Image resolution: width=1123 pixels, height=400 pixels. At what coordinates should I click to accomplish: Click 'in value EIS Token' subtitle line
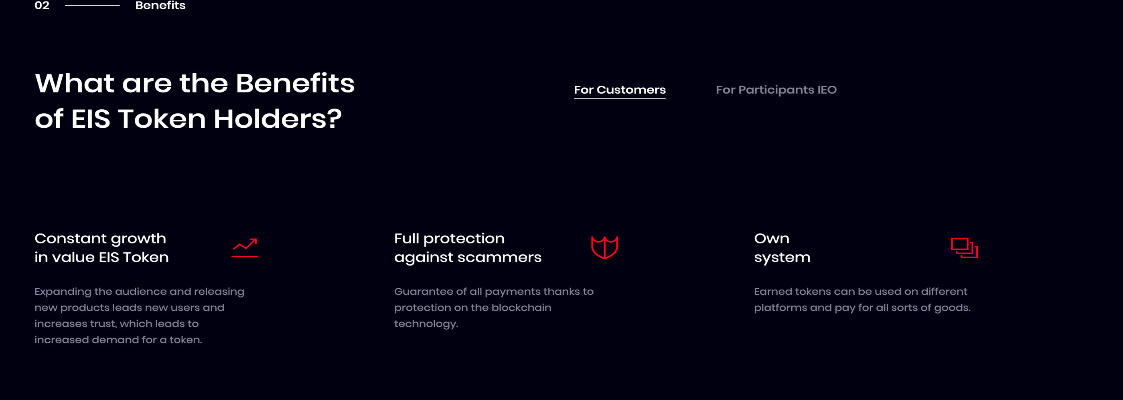(x=101, y=257)
